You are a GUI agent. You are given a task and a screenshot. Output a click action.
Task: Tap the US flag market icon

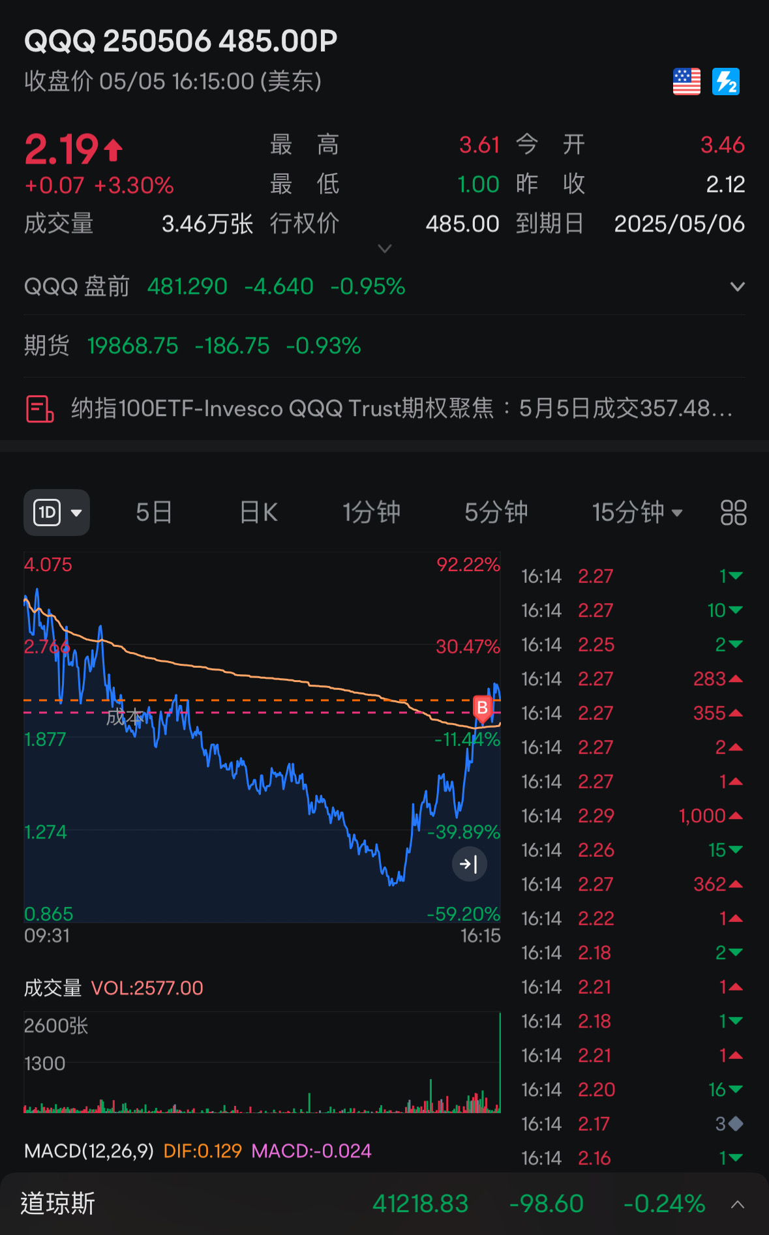click(x=686, y=82)
